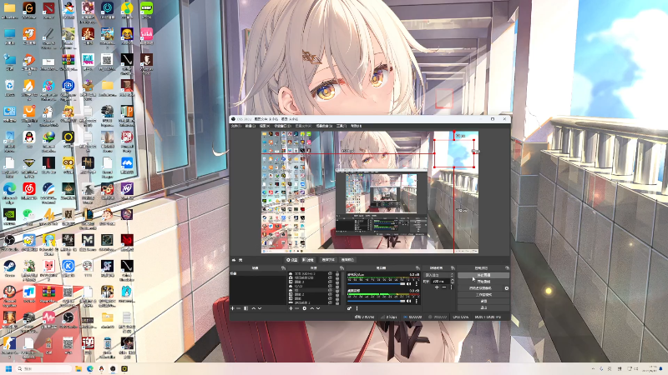Move the scene down with arrow icon
This screenshot has height=375, width=668.
(260, 308)
